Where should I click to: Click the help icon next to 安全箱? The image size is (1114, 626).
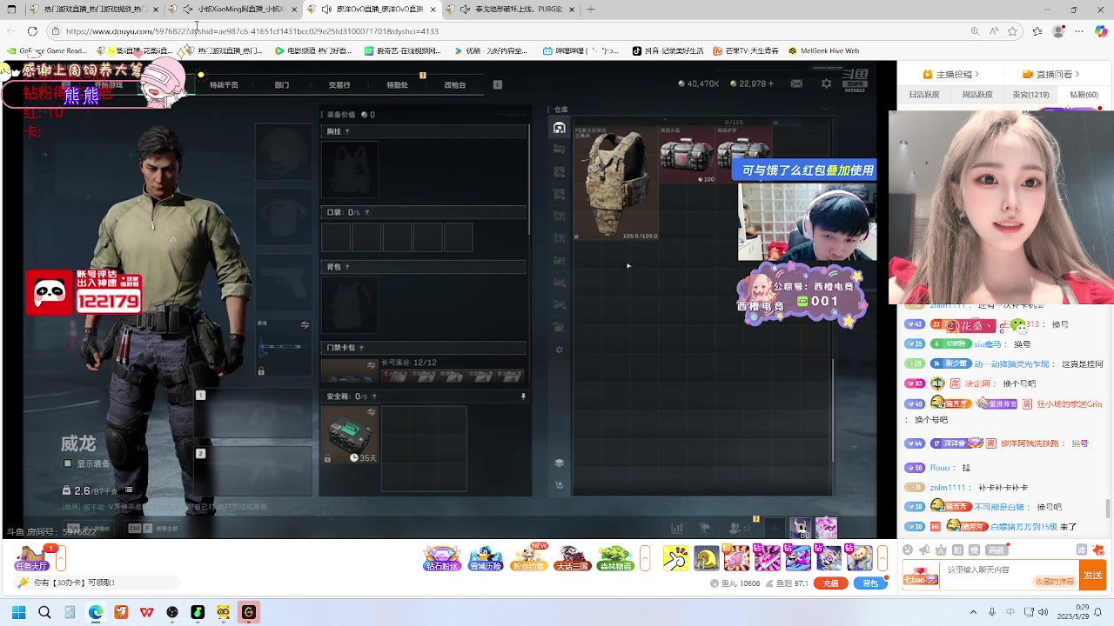tap(374, 396)
